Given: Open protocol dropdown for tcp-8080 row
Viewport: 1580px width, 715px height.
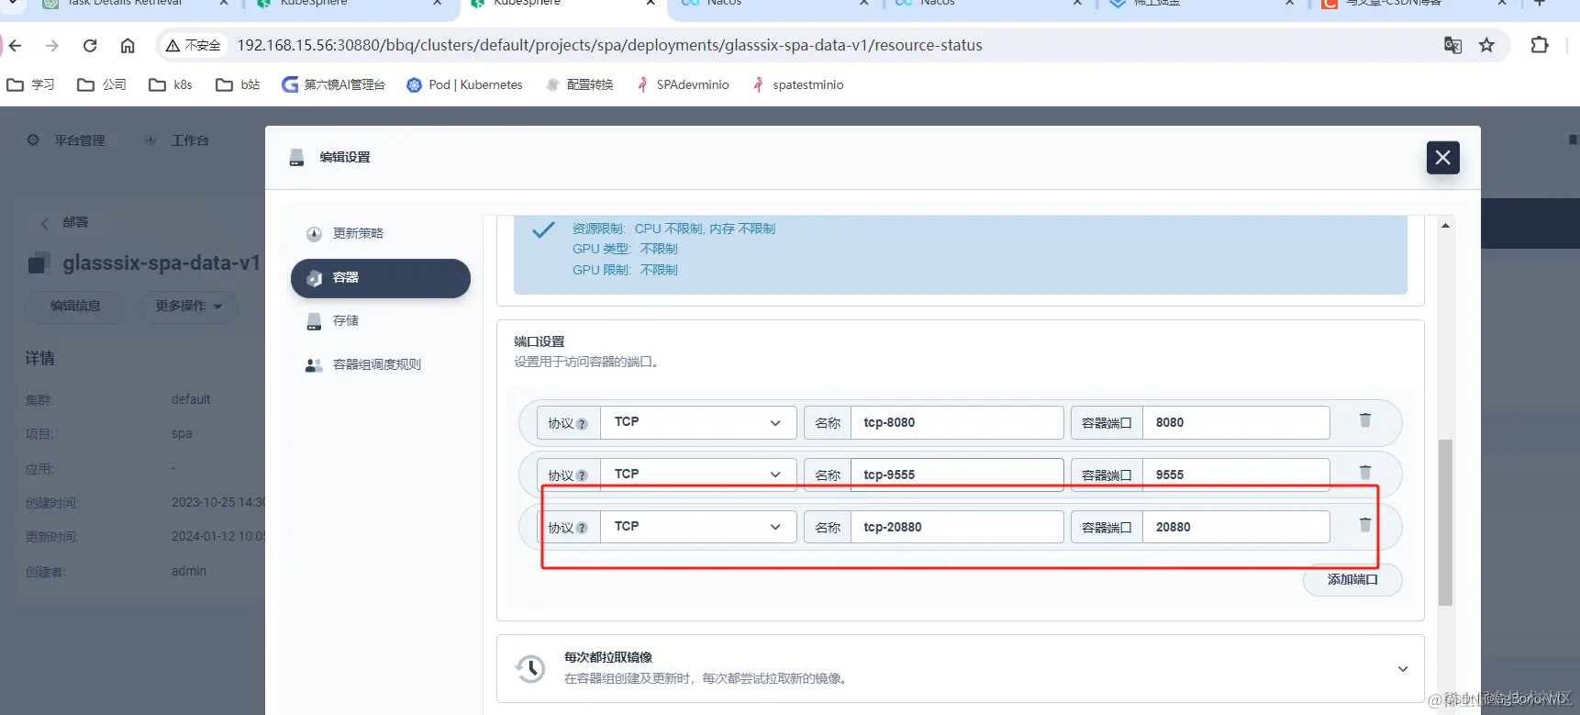Looking at the screenshot, I should coord(698,422).
